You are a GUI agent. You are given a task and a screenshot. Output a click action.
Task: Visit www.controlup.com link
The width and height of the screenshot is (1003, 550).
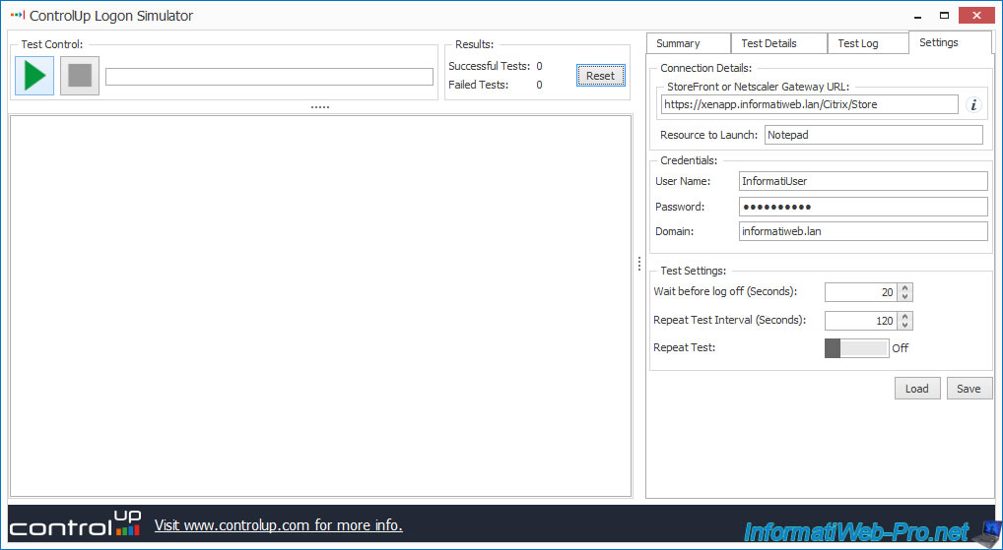pos(278,525)
